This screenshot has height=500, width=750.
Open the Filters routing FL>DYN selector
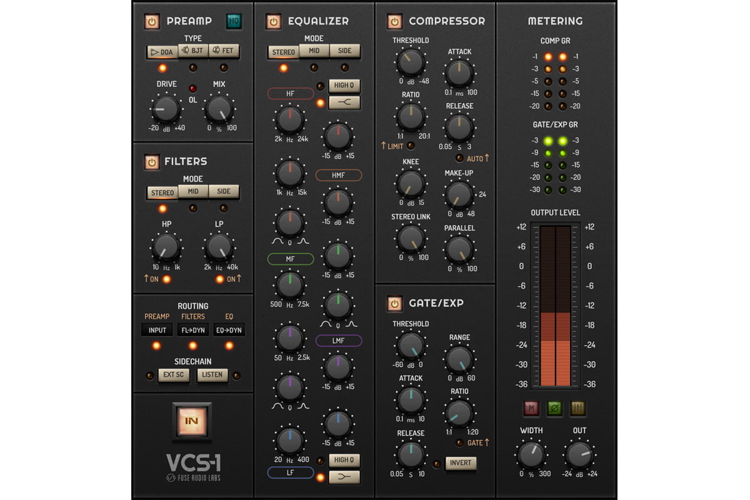click(x=192, y=330)
